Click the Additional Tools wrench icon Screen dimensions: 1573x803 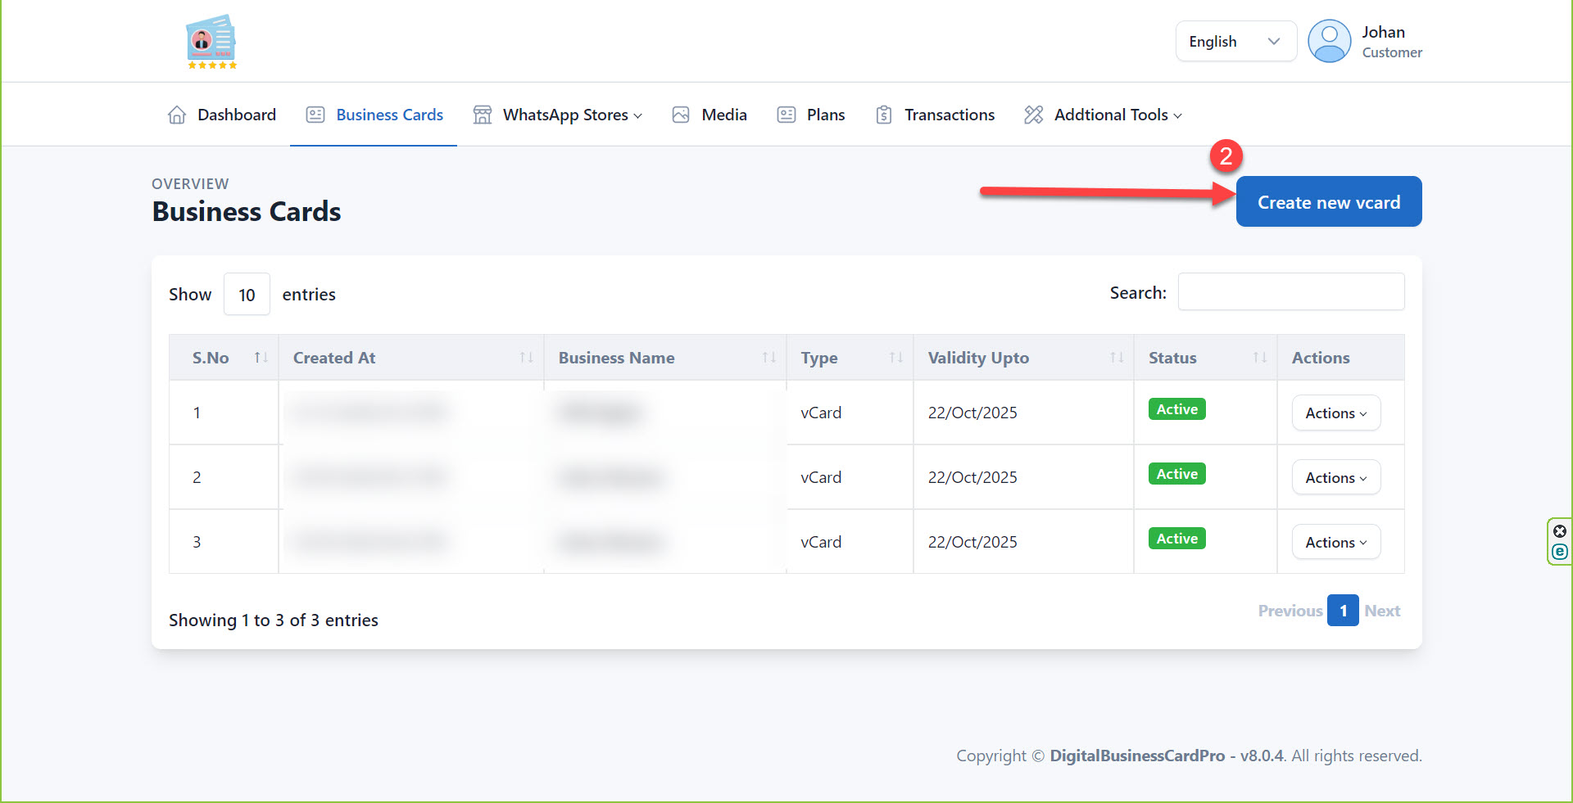pyautogui.click(x=1034, y=115)
